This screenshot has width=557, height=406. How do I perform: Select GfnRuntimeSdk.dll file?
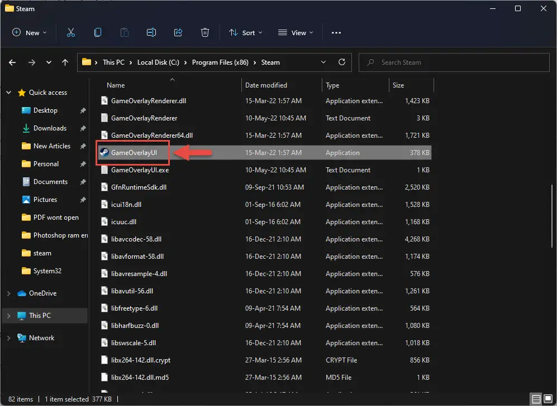coord(265,187)
